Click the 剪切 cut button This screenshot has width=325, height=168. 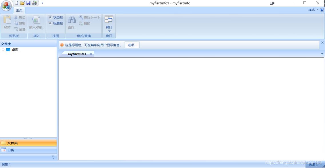point(20,18)
